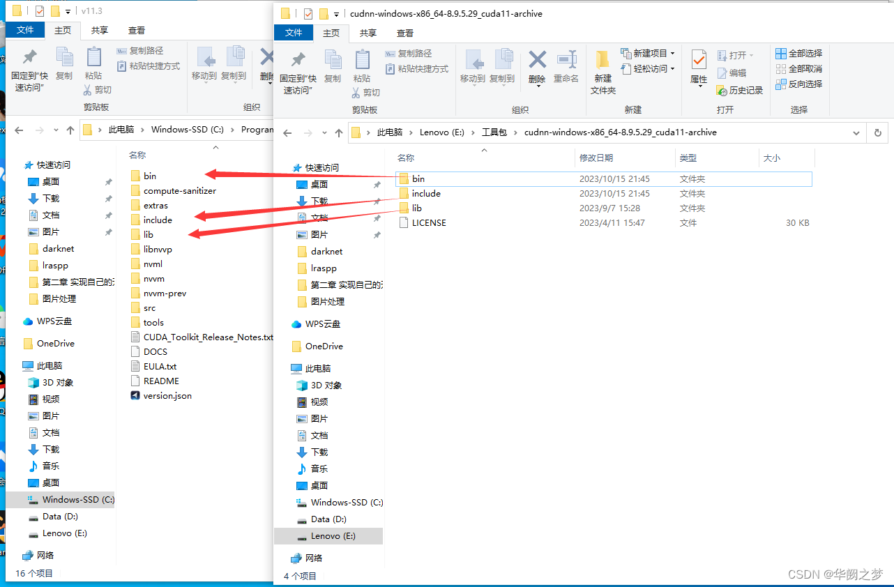Click Cut (剪切) in cudnn window ribbon
The image size is (894, 587).
[366, 92]
